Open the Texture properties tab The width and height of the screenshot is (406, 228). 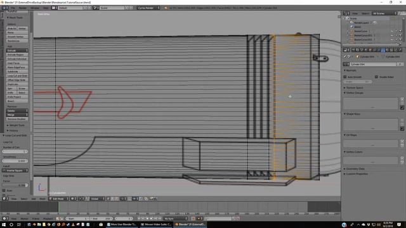click(391, 50)
